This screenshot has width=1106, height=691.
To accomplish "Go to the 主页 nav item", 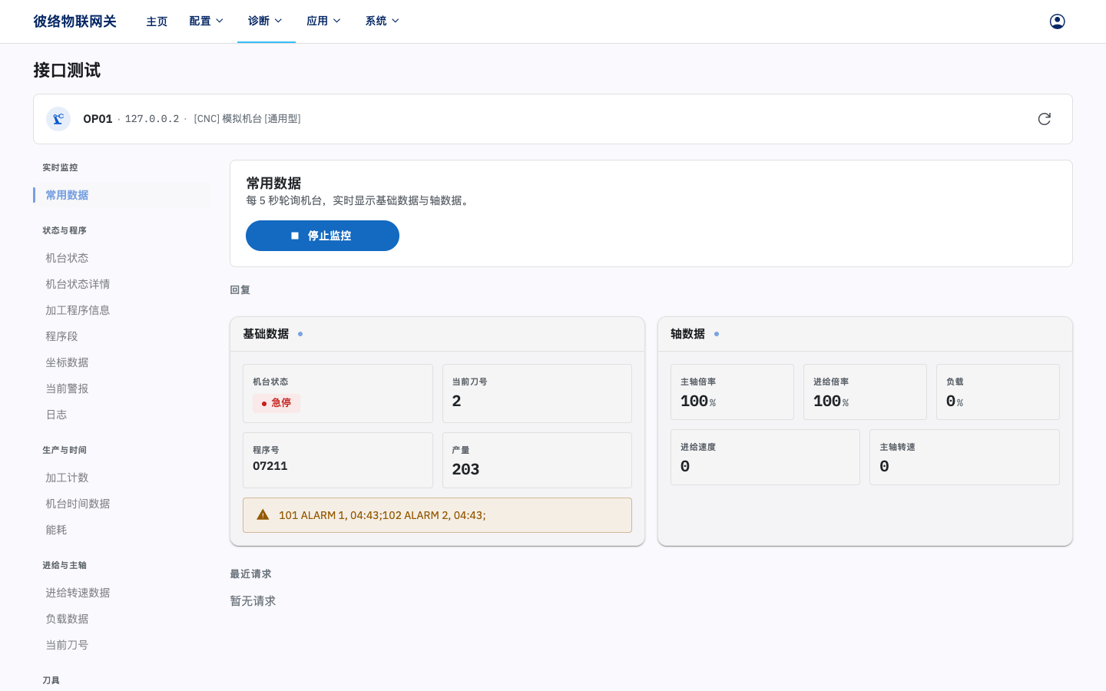I will tap(157, 21).
